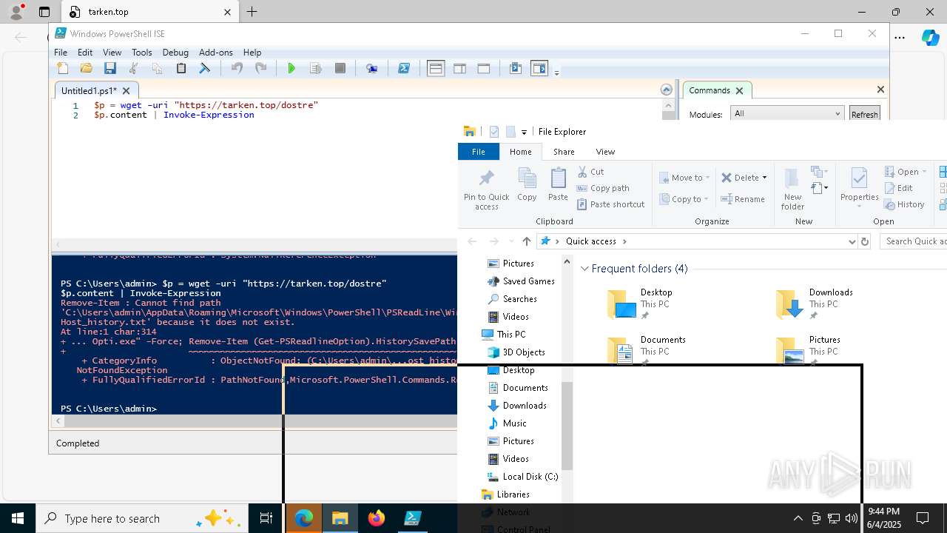Click the Refresh button in Commands pane

coord(864,114)
